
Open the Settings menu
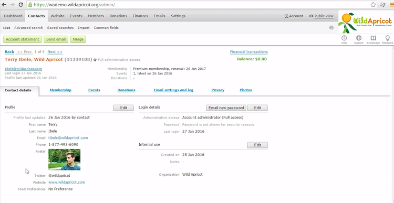coord(178,16)
